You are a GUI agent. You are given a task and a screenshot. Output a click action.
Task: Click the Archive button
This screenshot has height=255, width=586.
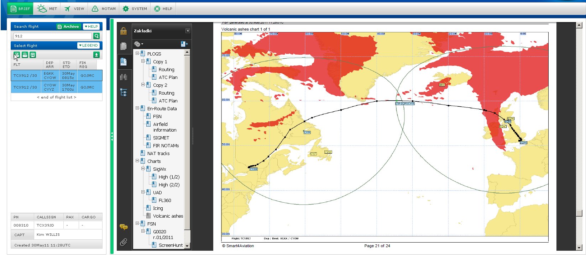(68, 27)
